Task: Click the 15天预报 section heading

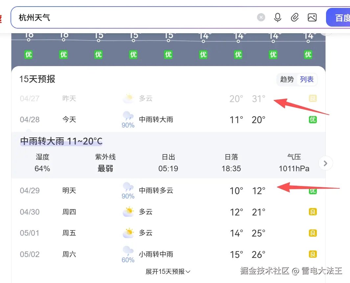Action: pos(37,79)
